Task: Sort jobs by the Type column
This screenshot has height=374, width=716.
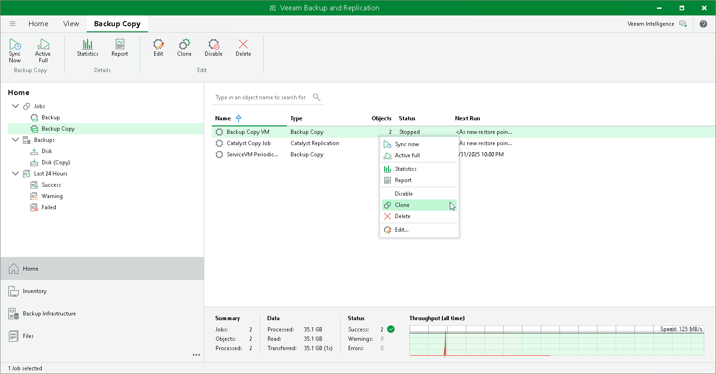Action: pos(296,118)
